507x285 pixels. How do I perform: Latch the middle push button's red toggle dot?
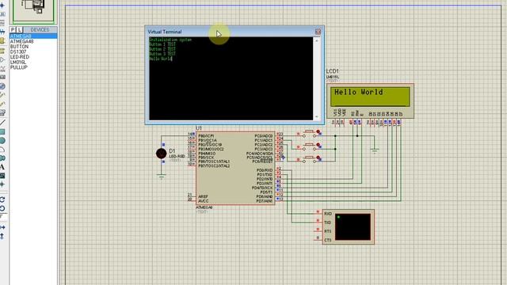pos(318,145)
